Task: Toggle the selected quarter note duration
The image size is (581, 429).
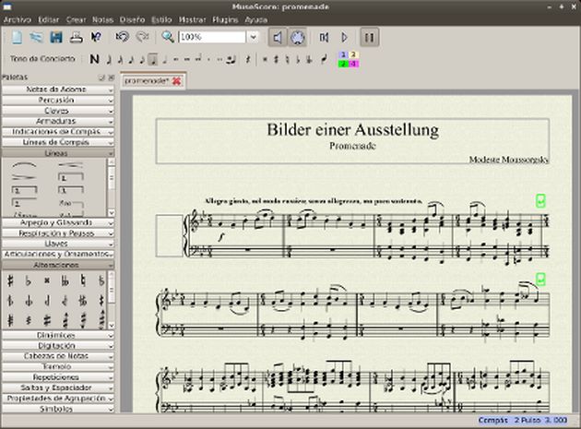Action: (153, 59)
